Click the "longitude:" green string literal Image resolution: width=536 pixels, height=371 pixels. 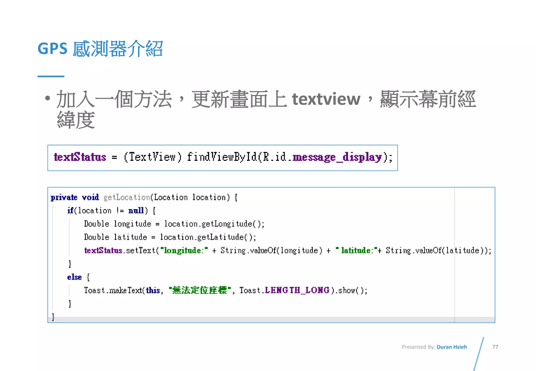click(x=184, y=251)
